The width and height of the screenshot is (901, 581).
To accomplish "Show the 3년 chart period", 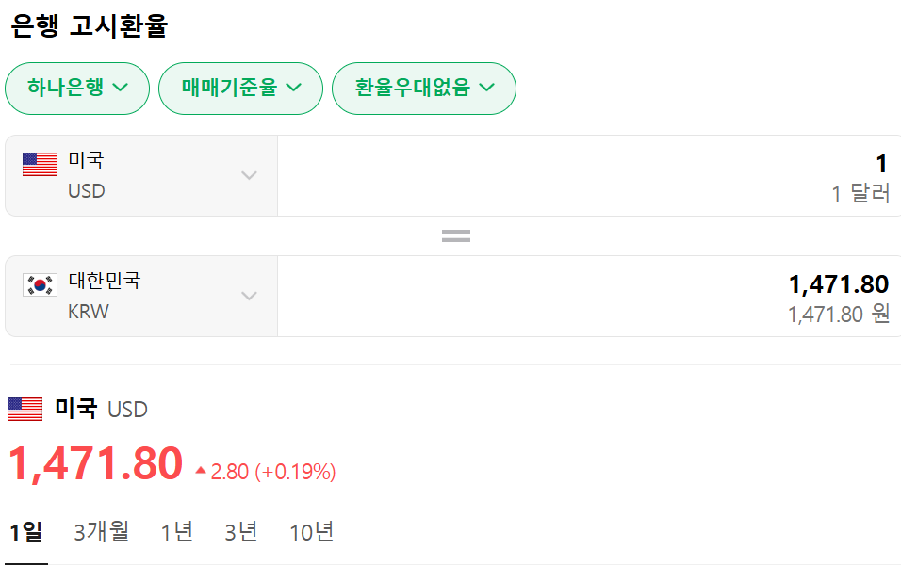I will (x=241, y=532).
